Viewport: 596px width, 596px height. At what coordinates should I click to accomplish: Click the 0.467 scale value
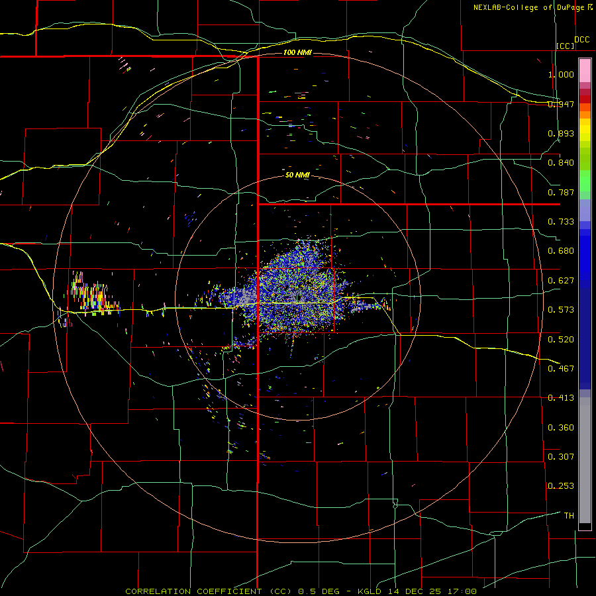(x=561, y=369)
